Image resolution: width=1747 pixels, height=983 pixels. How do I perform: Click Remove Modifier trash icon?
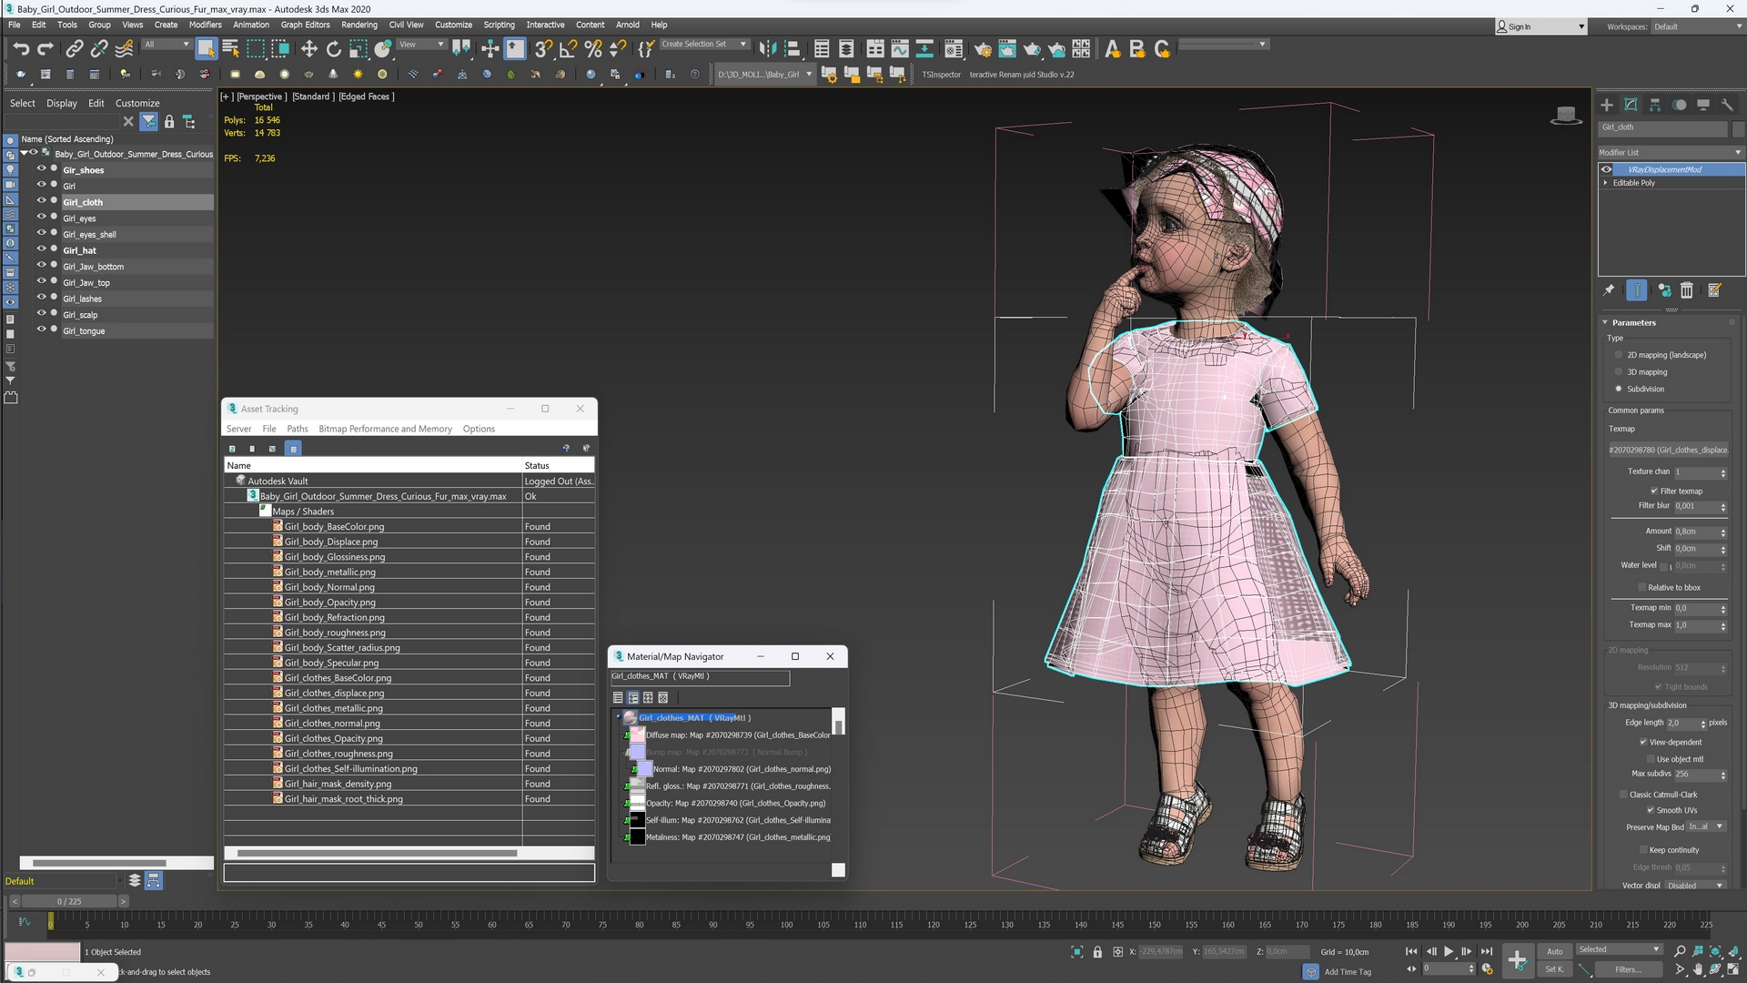click(1686, 290)
